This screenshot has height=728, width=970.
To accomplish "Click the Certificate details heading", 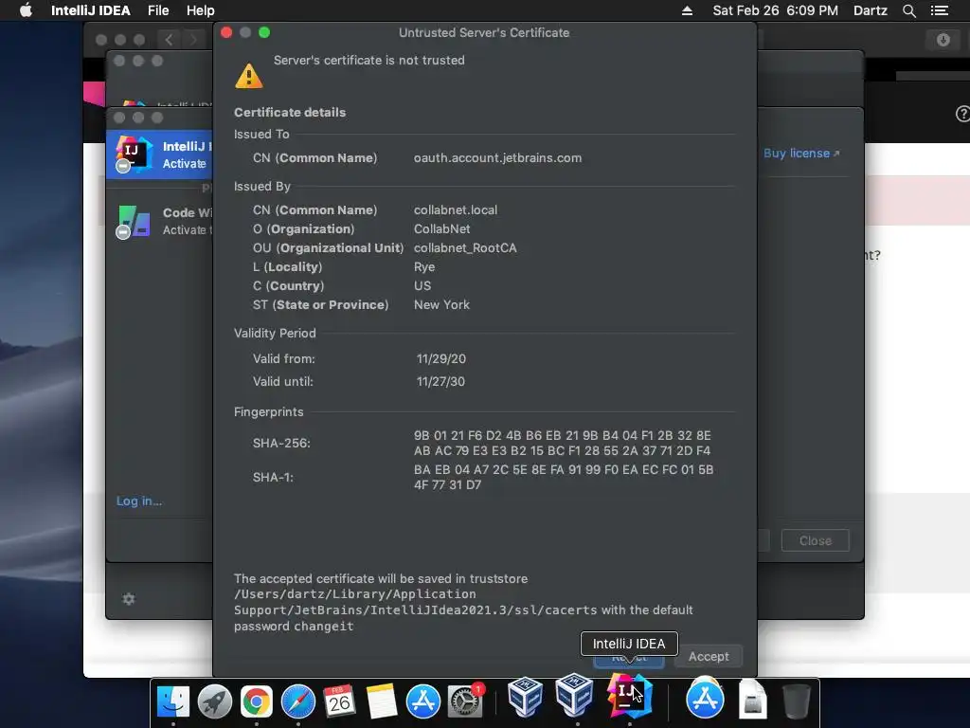I will coord(290,112).
